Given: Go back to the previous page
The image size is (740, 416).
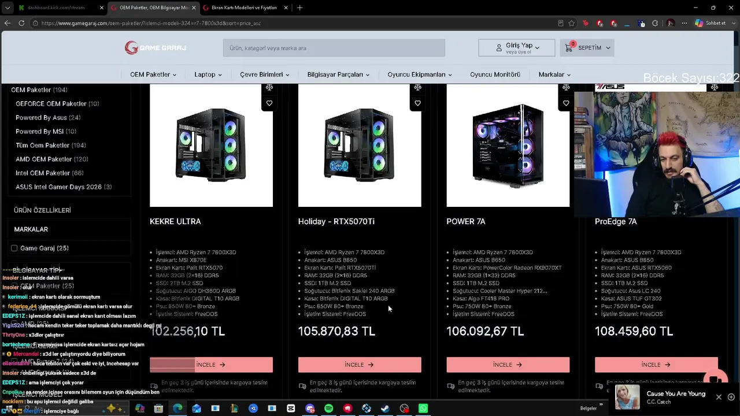Looking at the screenshot, I should click(x=8, y=23).
